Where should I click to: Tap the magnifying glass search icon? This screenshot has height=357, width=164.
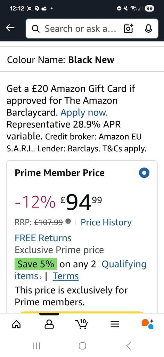36,29
